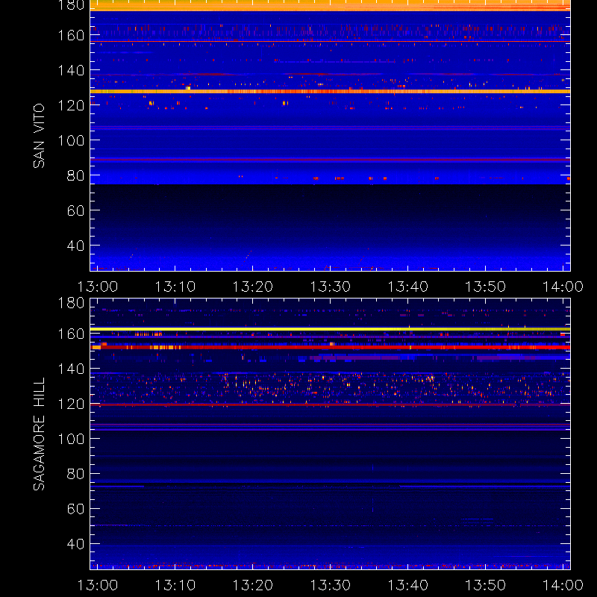
Task: Pick the 180 tick label on Sagamore Hill axis
Action: coord(71,303)
